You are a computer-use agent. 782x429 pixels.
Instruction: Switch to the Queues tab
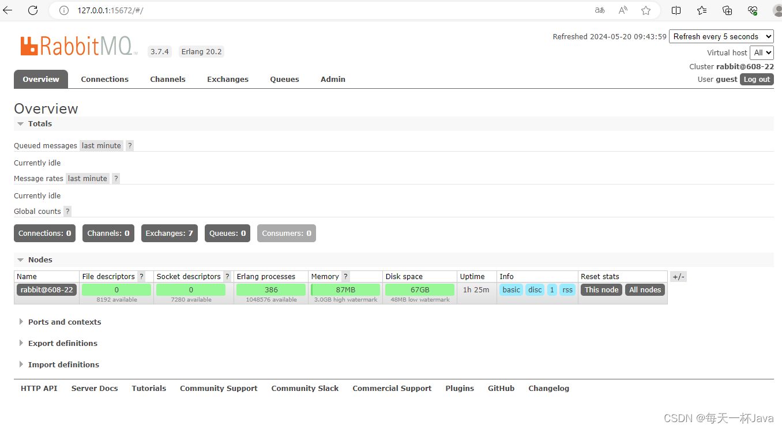click(284, 79)
